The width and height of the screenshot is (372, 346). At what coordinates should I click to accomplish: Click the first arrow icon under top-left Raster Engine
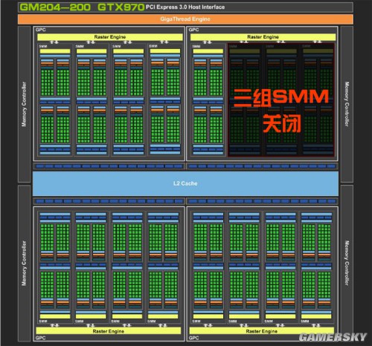54,42
